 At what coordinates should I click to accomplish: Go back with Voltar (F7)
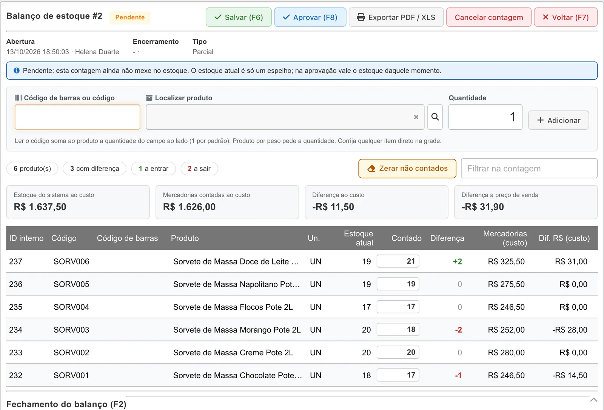click(x=565, y=17)
